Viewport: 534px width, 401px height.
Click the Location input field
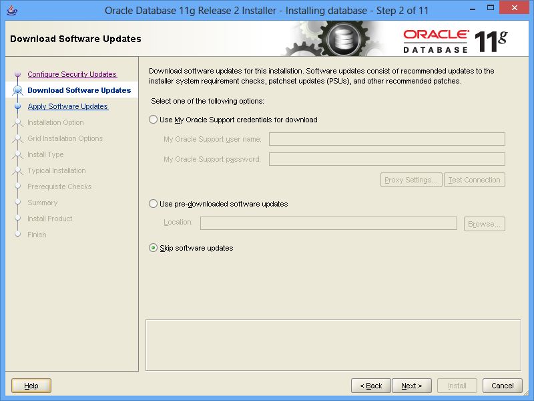[328, 223]
